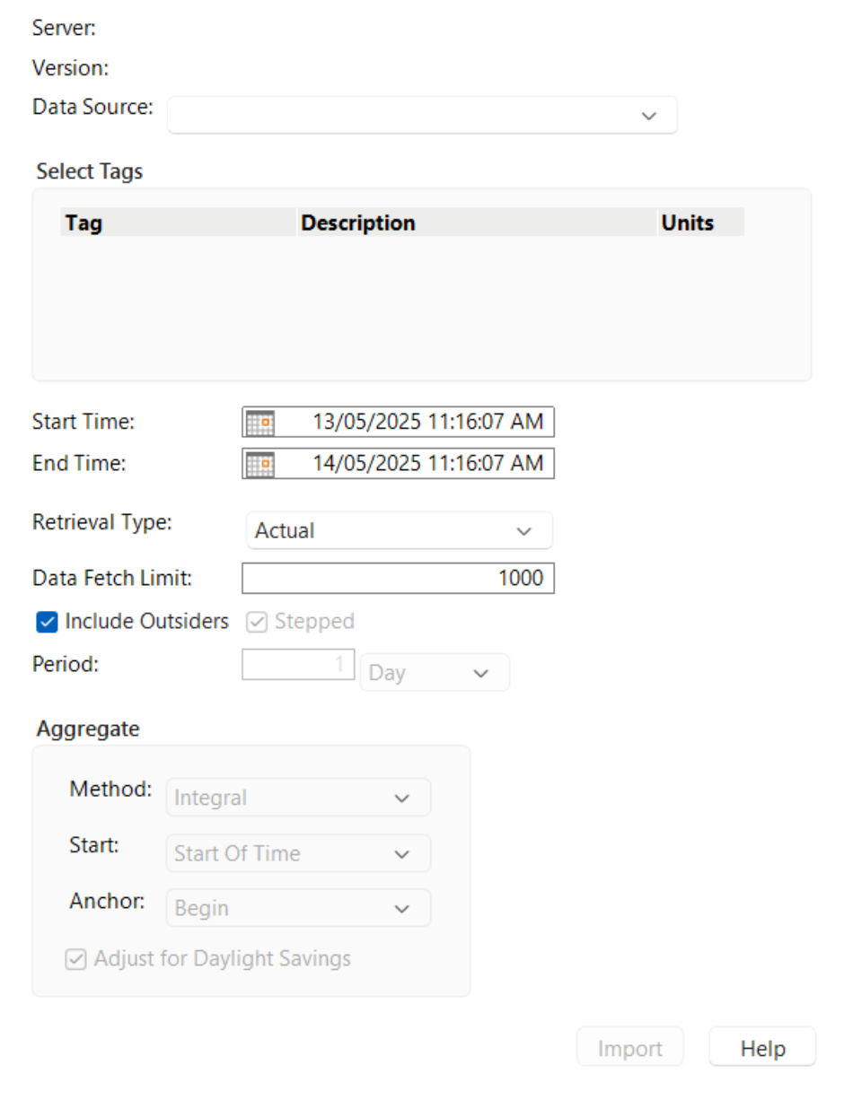This screenshot has height=1100, width=844.
Task: Expand the Data Source dropdown
Action: pyautogui.click(x=648, y=115)
